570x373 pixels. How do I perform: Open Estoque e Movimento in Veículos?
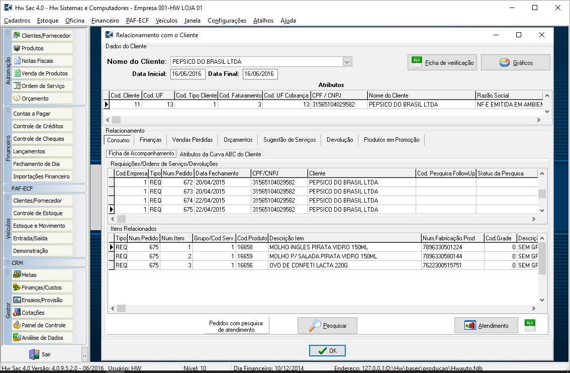pyautogui.click(x=43, y=226)
